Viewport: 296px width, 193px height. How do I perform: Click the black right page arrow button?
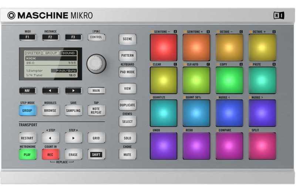73,90
